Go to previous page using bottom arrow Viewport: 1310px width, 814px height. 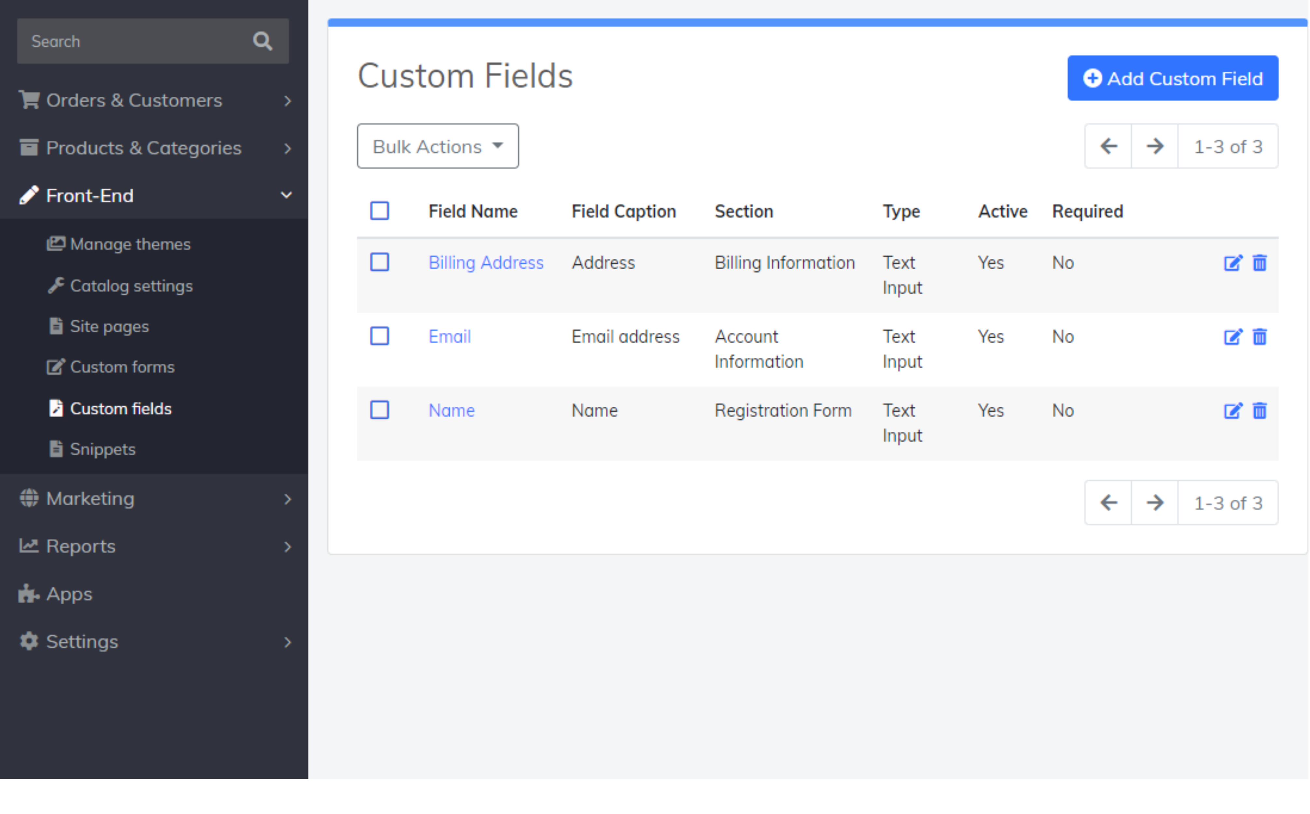coord(1108,503)
